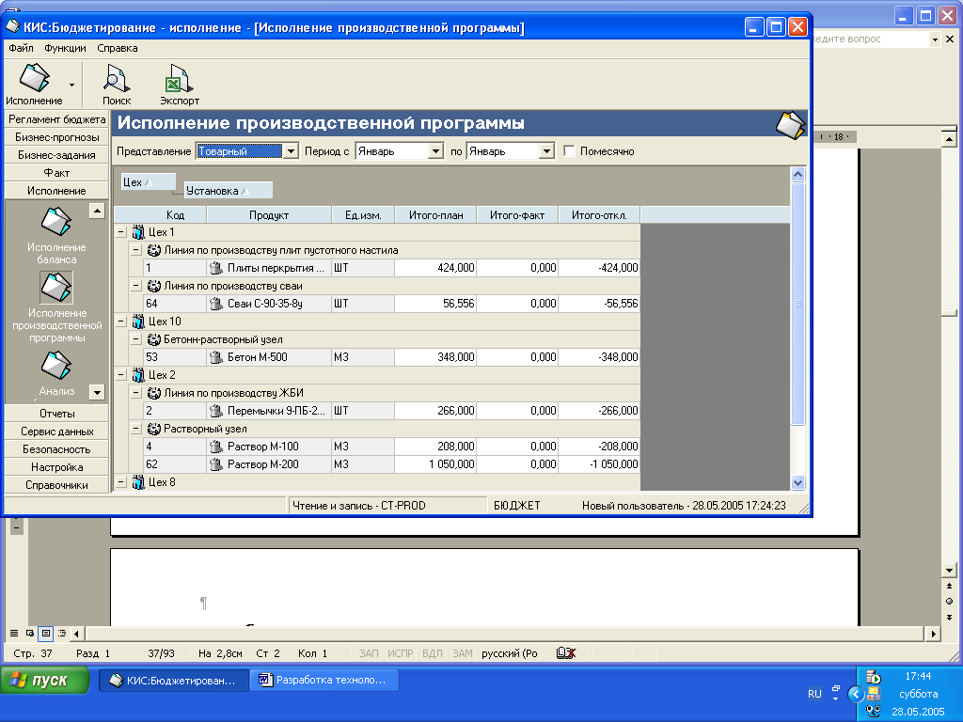The image size is (963, 722).
Task: Click the gear icon of Растворный узел
Action: point(154,429)
